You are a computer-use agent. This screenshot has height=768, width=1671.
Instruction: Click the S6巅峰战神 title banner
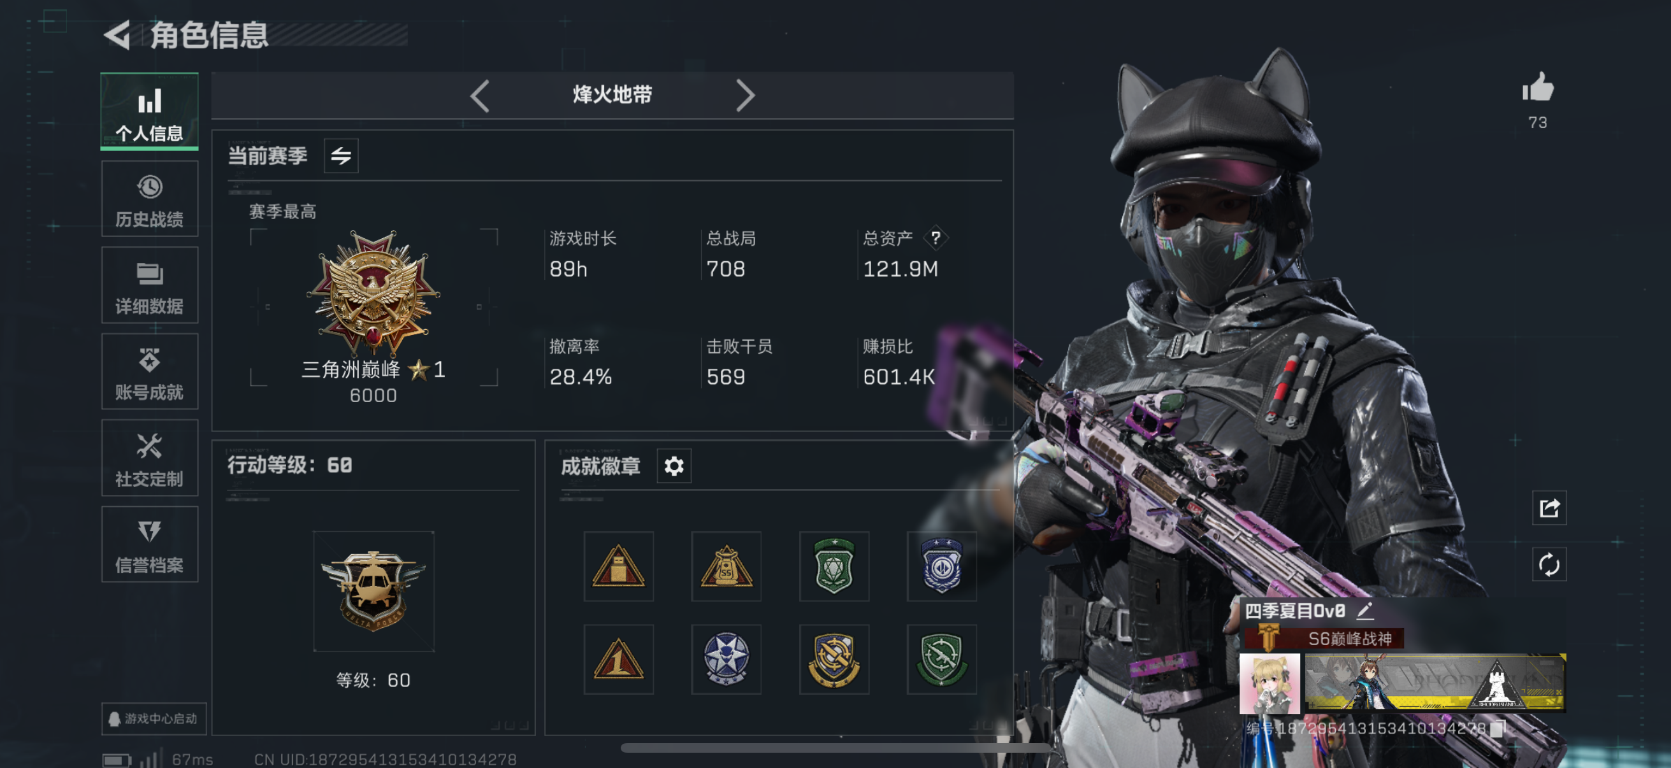pos(1322,638)
